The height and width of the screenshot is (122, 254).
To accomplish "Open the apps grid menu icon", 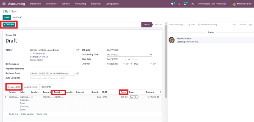I will (4, 4).
